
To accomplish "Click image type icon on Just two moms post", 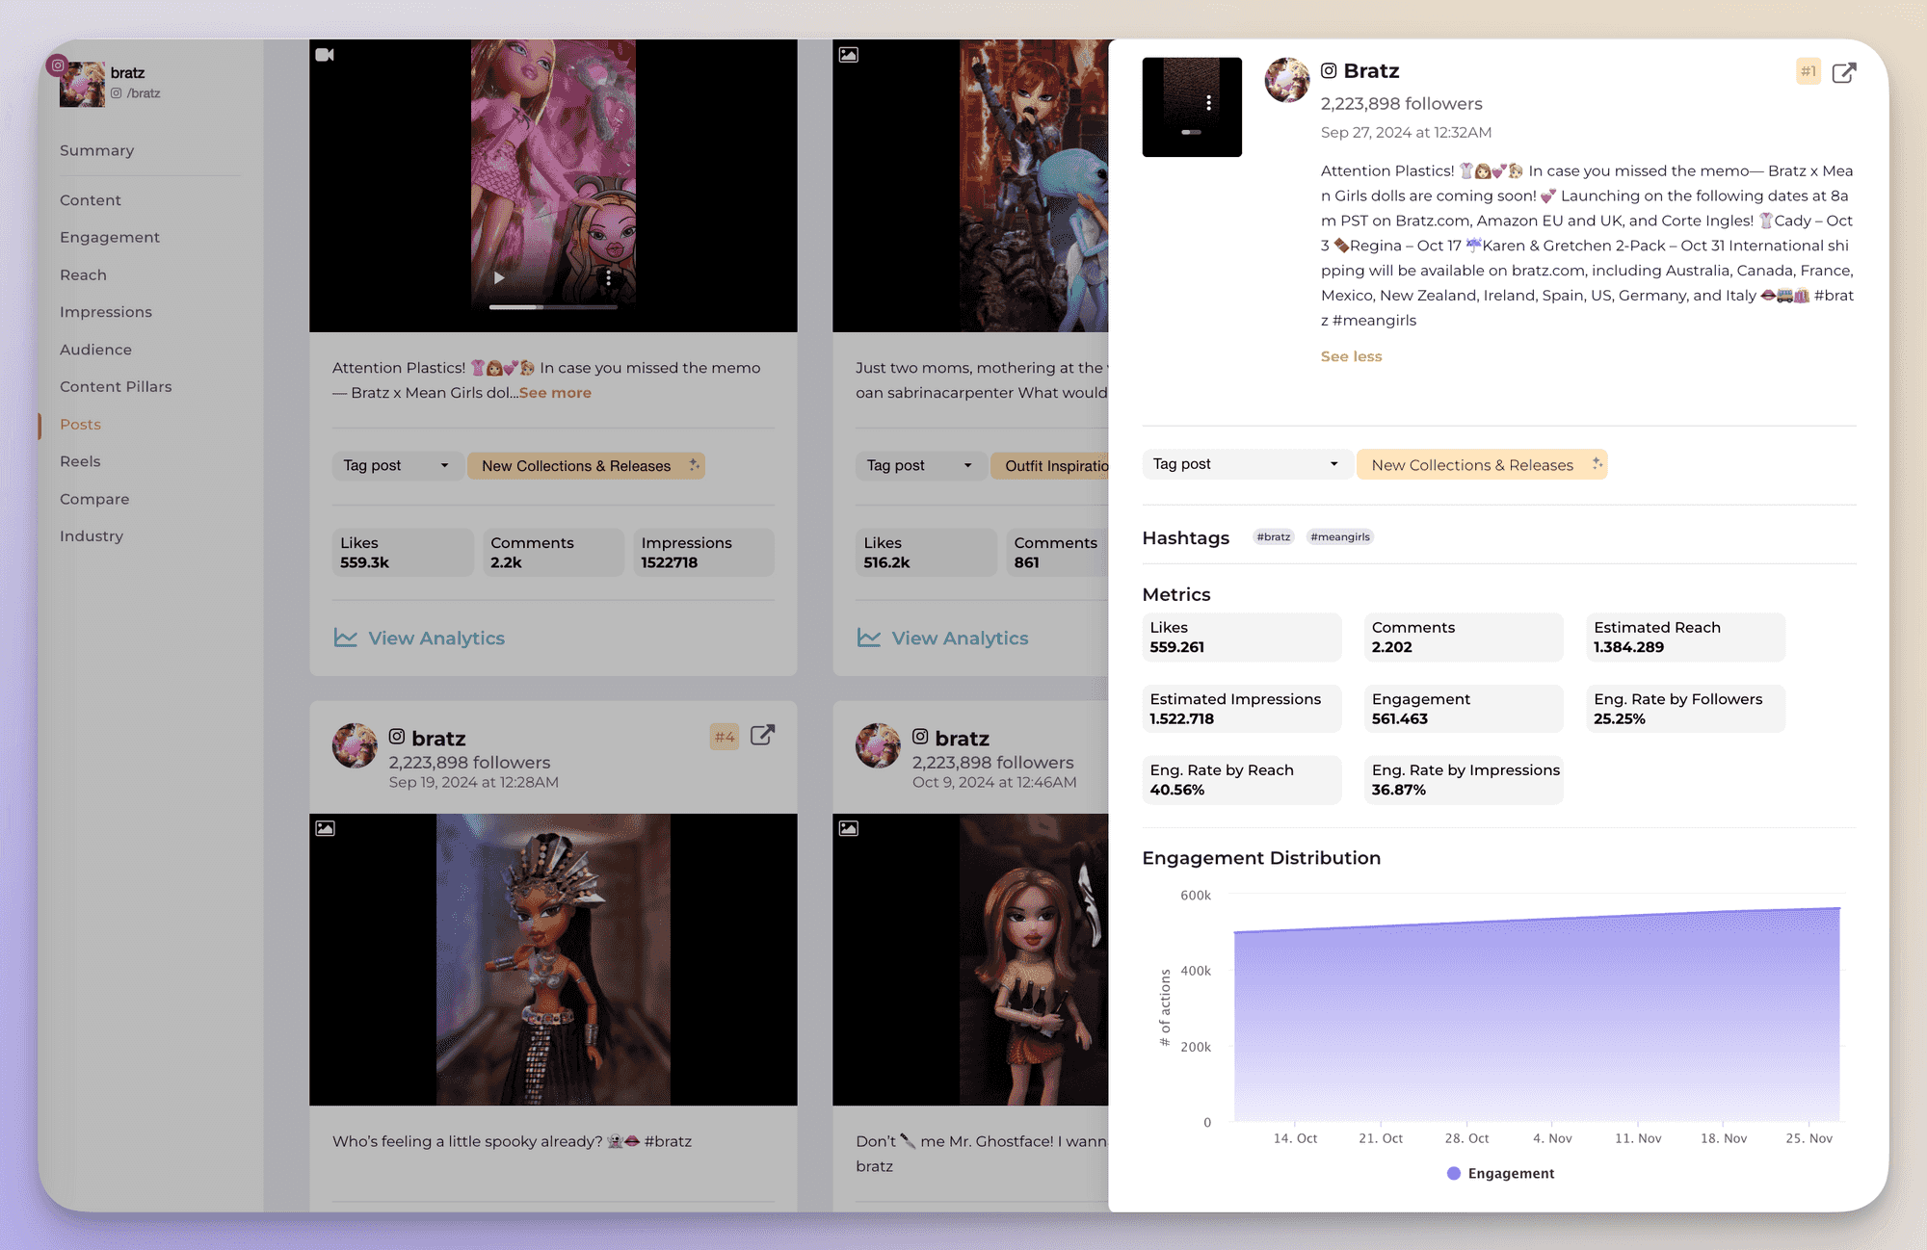I will (x=848, y=55).
